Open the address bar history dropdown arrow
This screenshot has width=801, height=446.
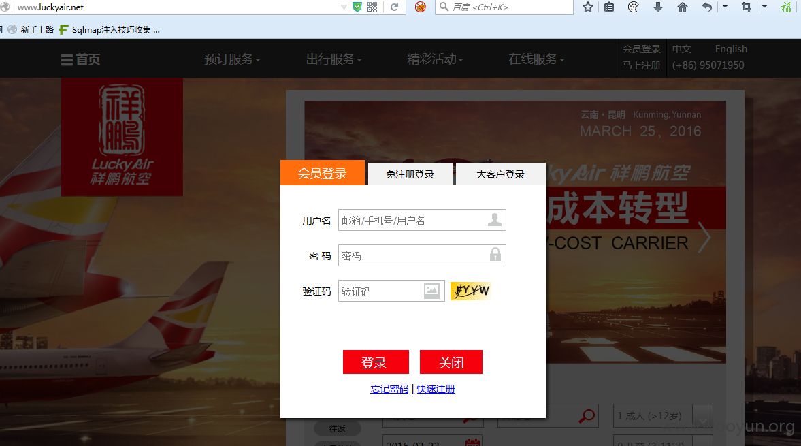(344, 7)
